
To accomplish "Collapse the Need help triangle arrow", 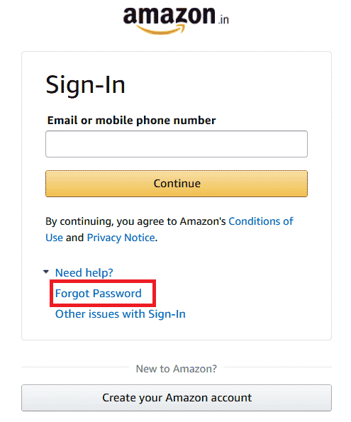I will tap(46, 272).
